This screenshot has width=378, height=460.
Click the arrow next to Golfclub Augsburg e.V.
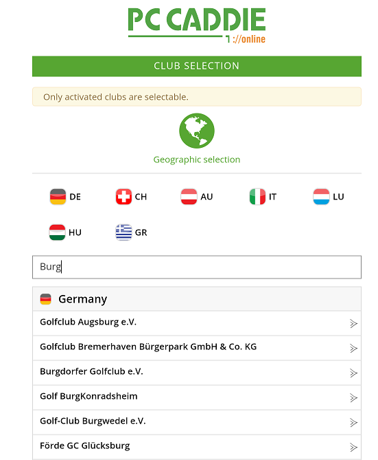(353, 324)
